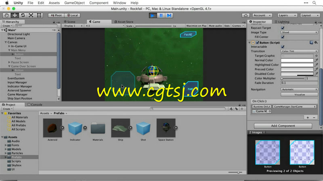Open Runtime Only dropdown

[262, 107]
